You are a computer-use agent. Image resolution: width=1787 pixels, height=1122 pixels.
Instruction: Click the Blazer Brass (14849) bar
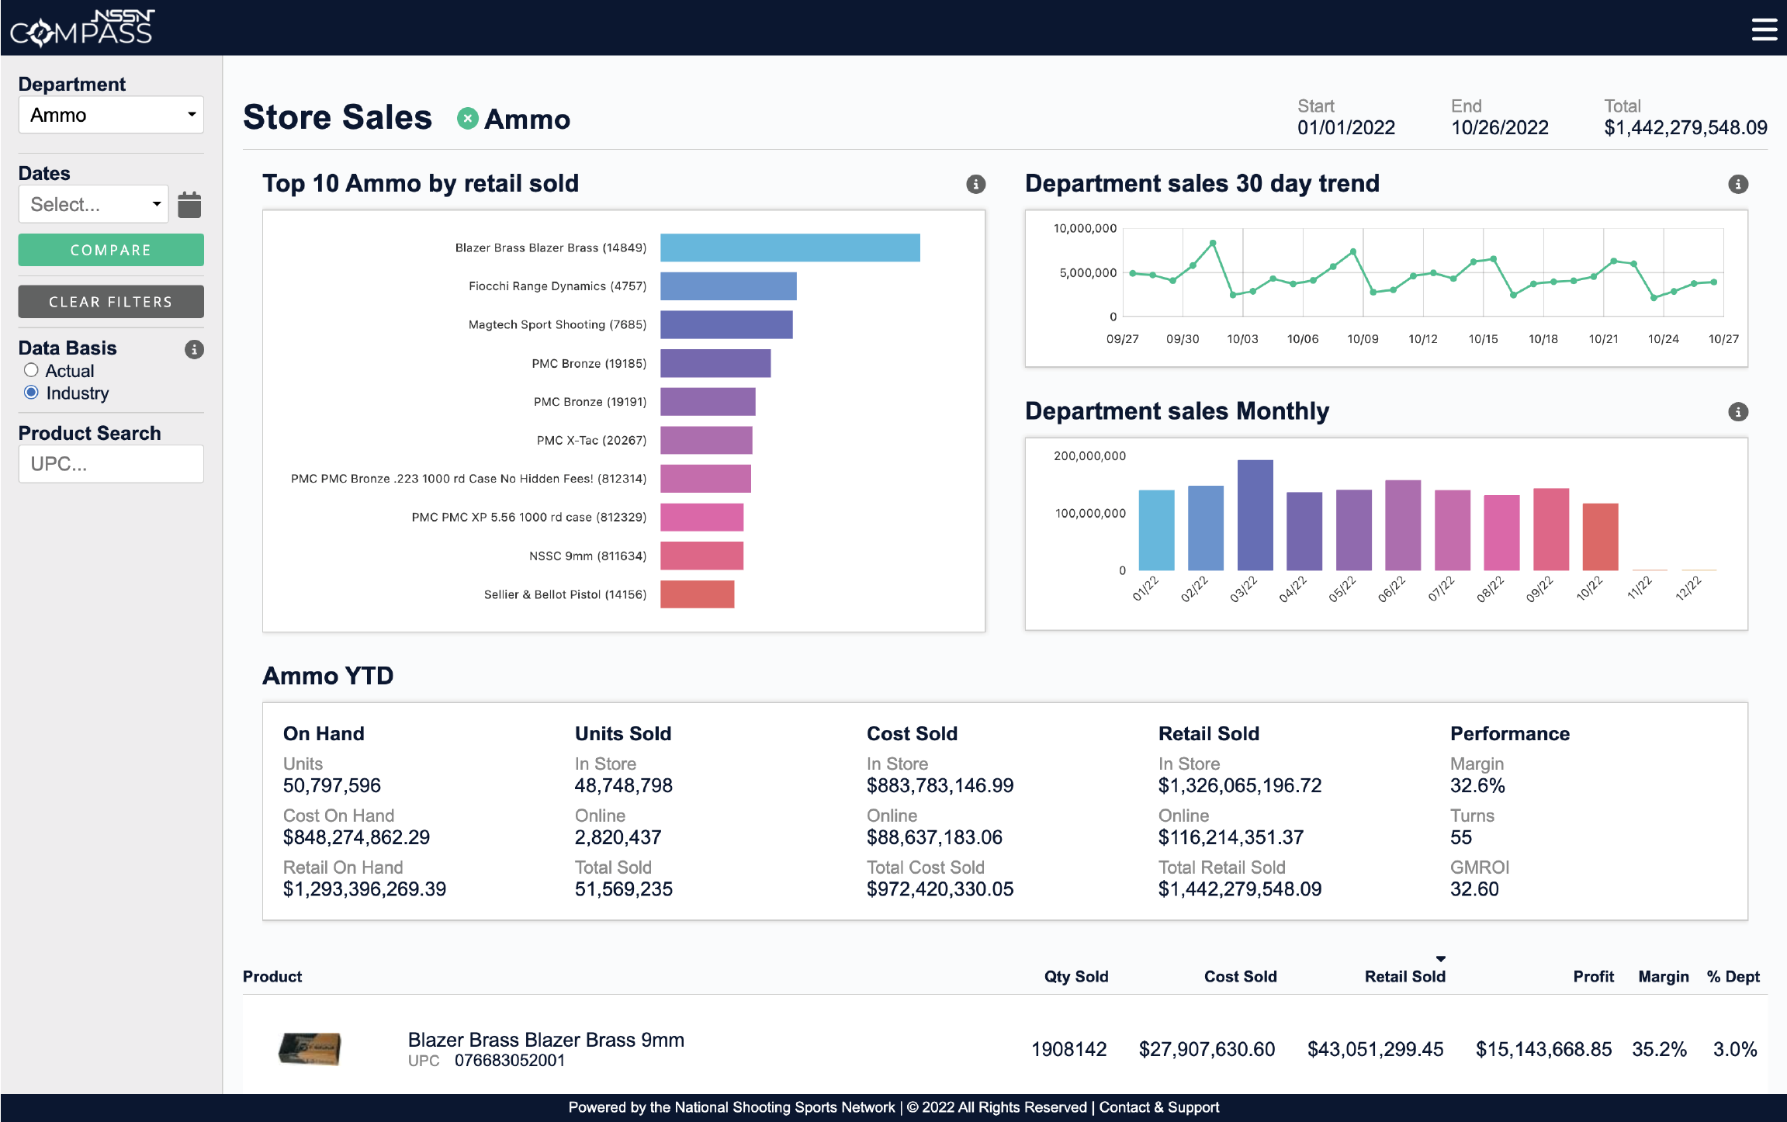[x=790, y=248]
